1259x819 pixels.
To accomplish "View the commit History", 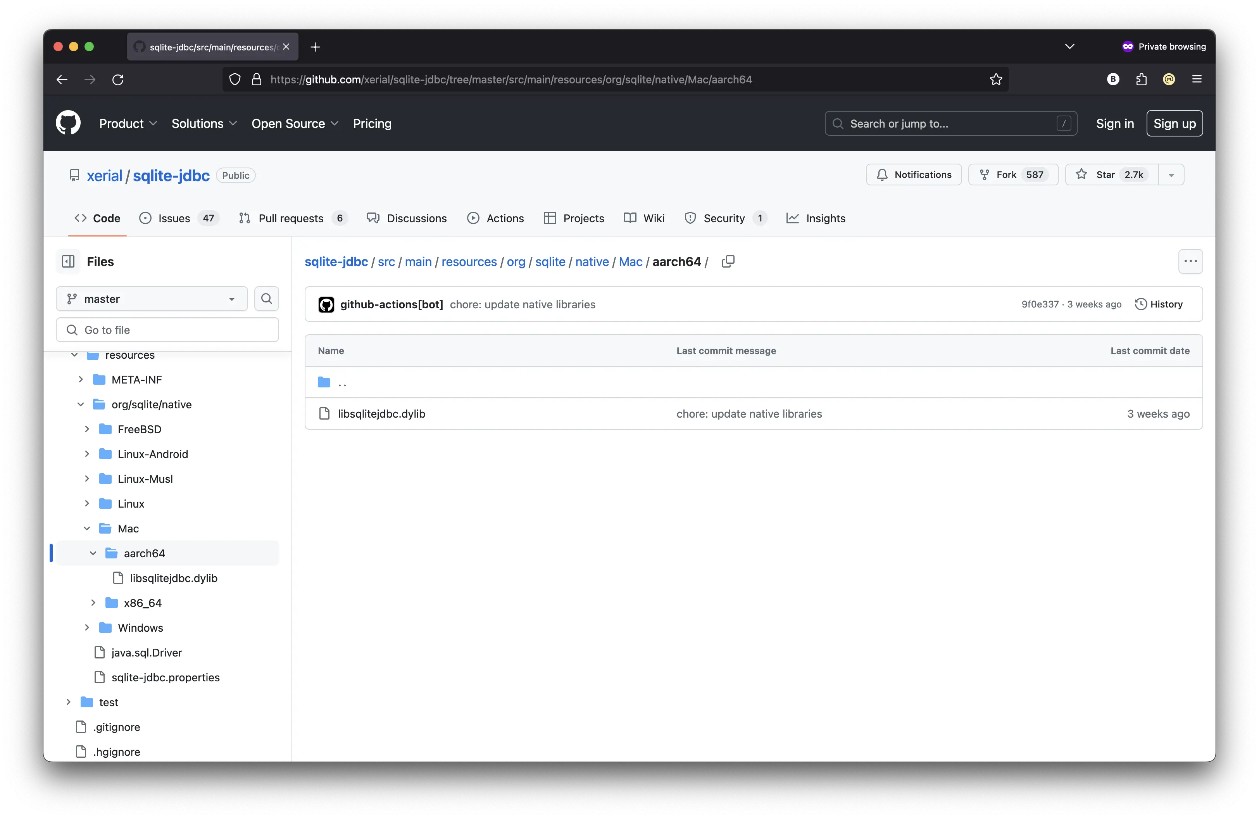I will [1159, 304].
